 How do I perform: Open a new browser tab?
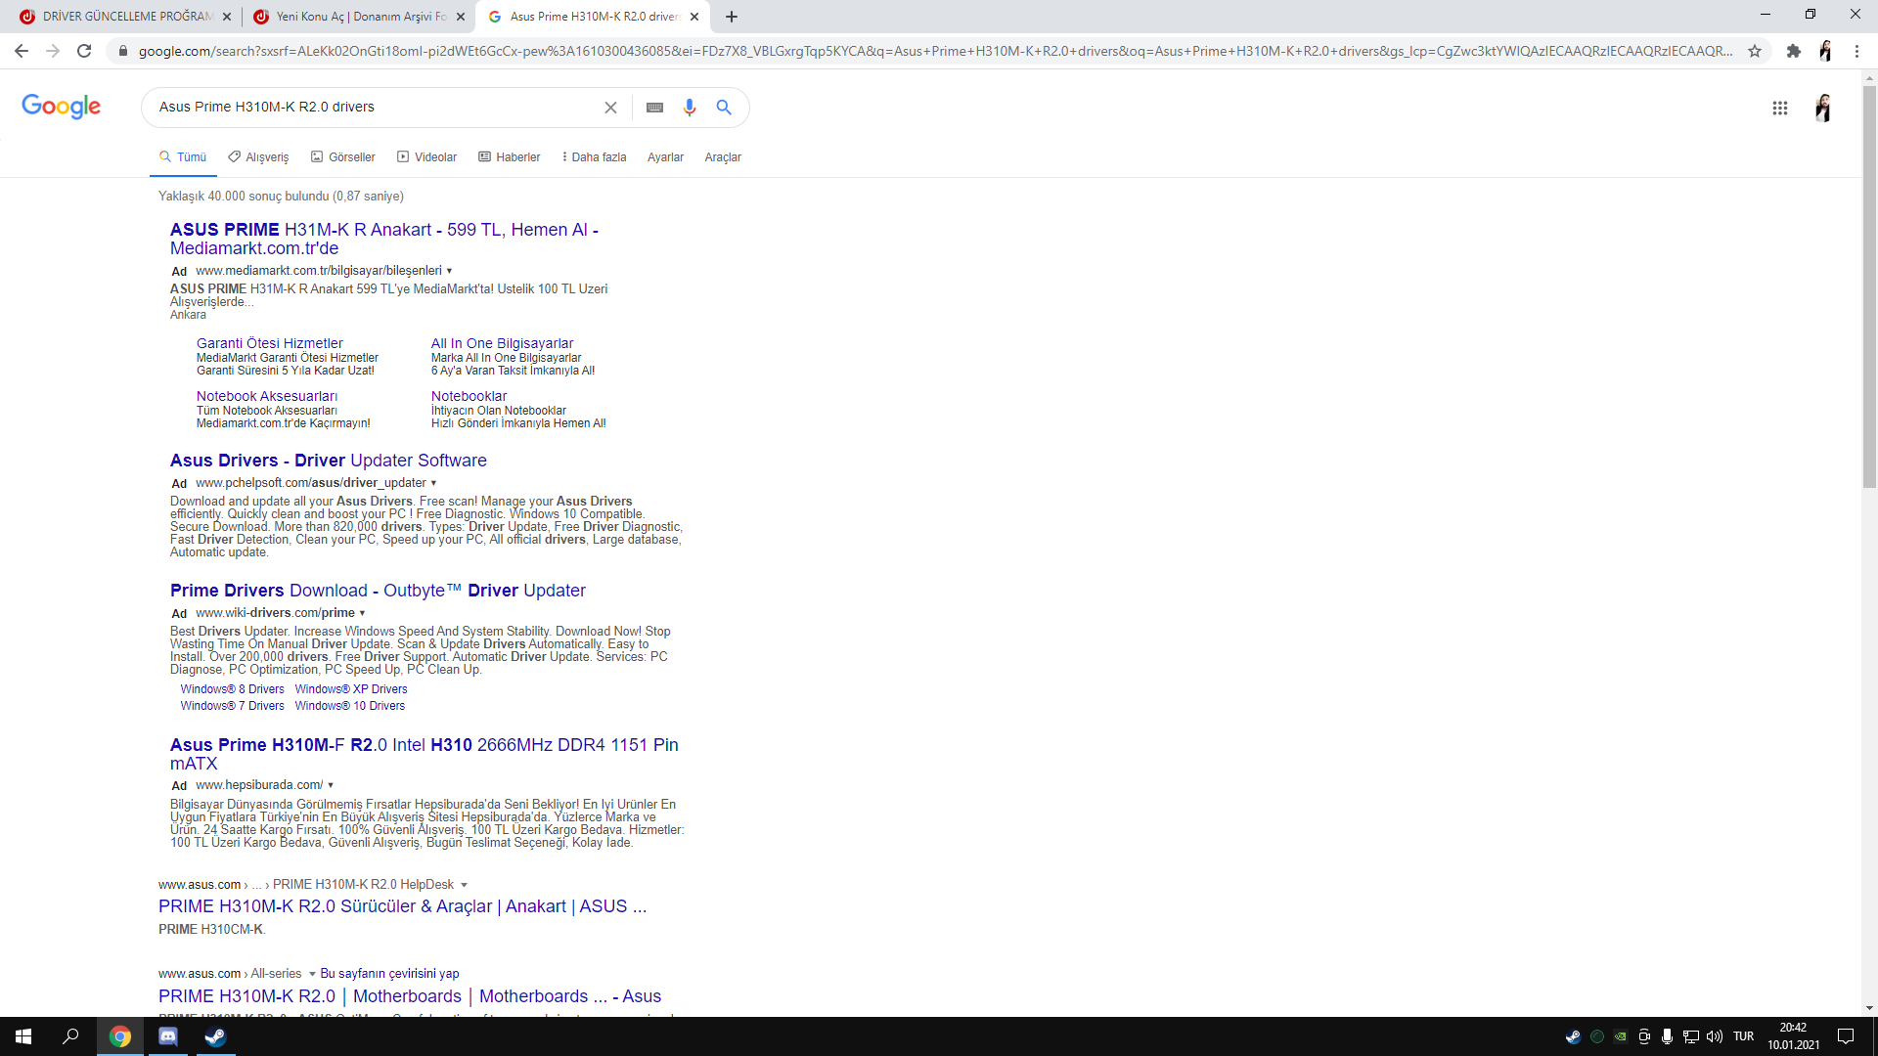732,17
